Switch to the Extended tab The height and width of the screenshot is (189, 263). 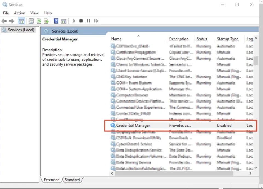click(52, 180)
